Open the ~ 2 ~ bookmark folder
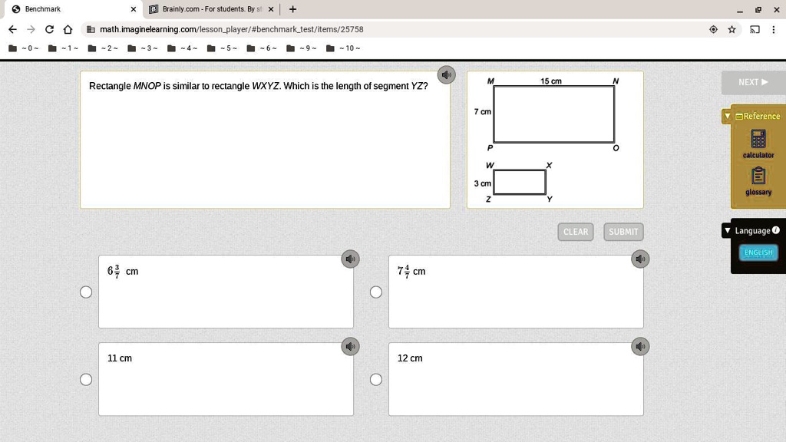This screenshot has height=442, width=786. coord(103,48)
